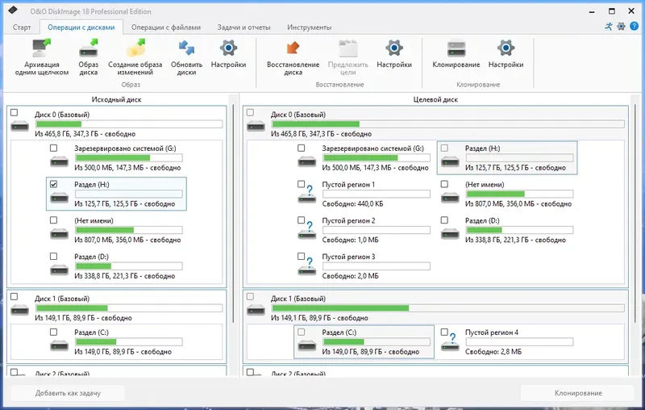Click Пустой регион 3 unknown drive icon
Screen dimensions: 645x410
click(x=307, y=267)
